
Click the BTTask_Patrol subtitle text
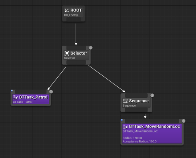pos(23,102)
